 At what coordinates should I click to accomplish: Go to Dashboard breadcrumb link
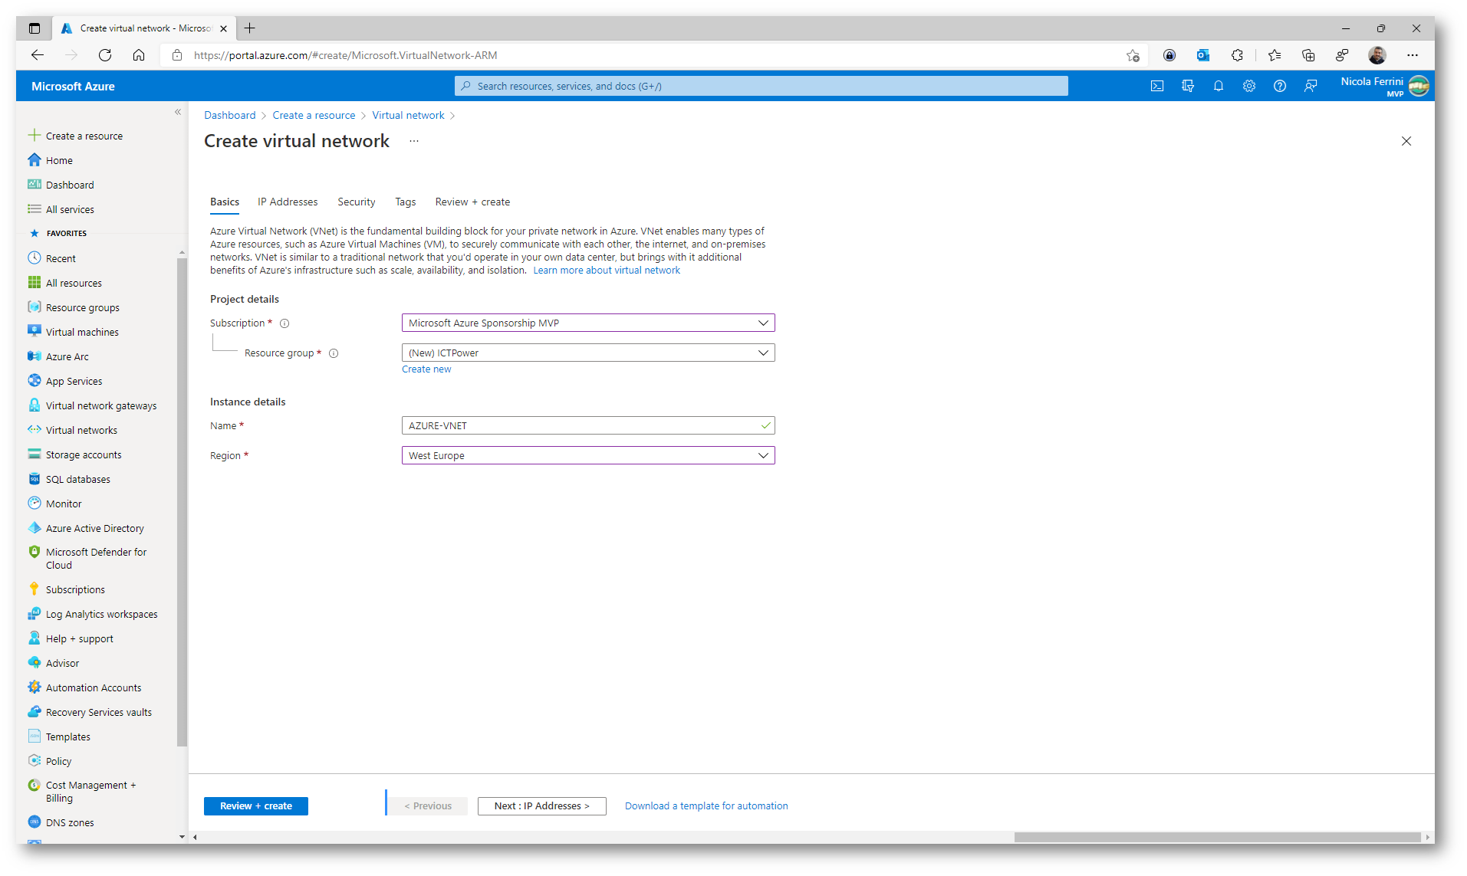[x=230, y=115]
